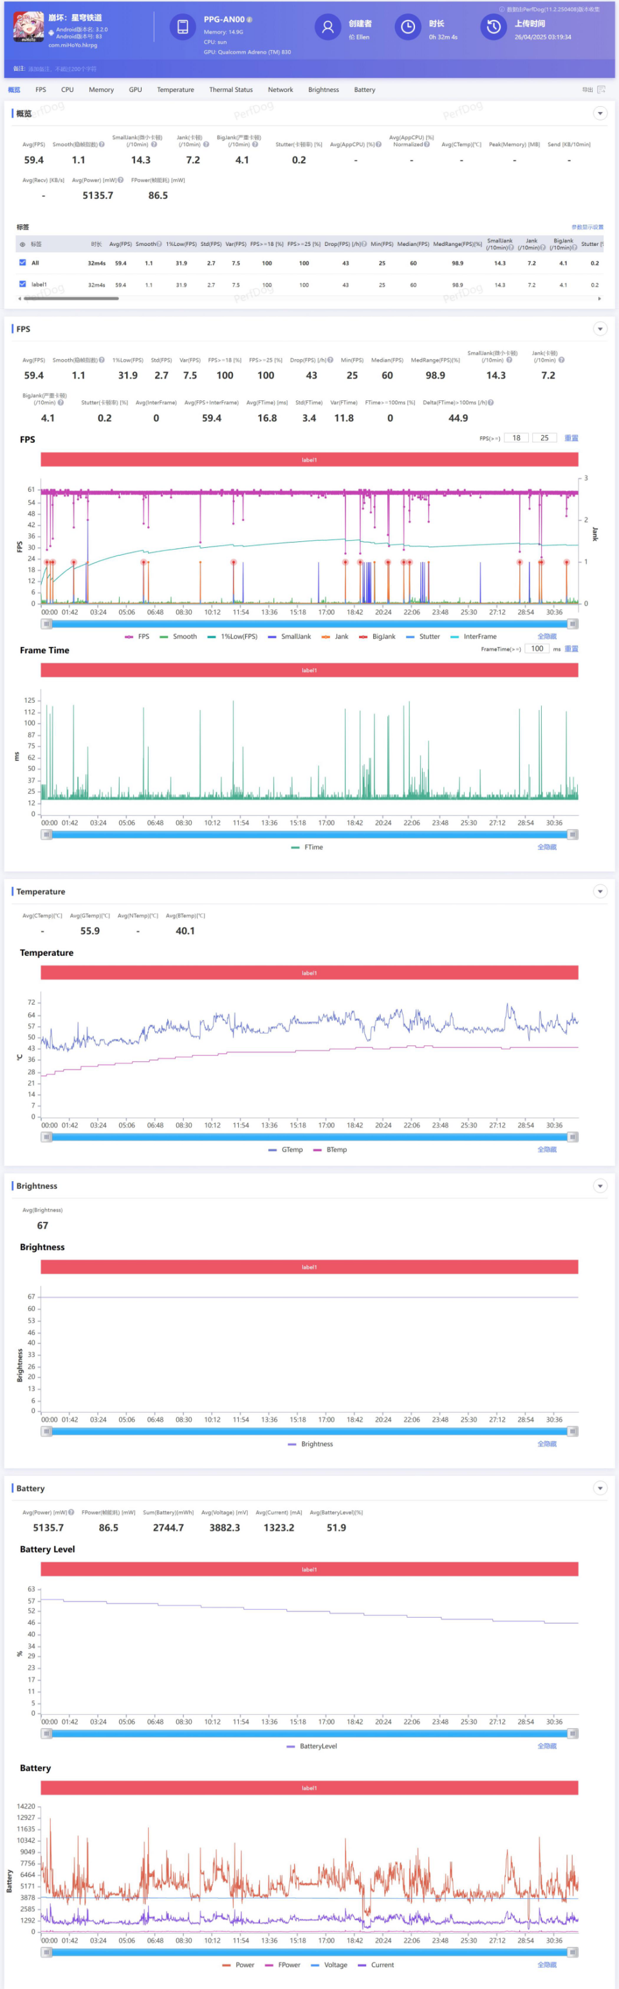
Task: Open the Delta(FTime)>100ms help icon
Action: (x=491, y=402)
